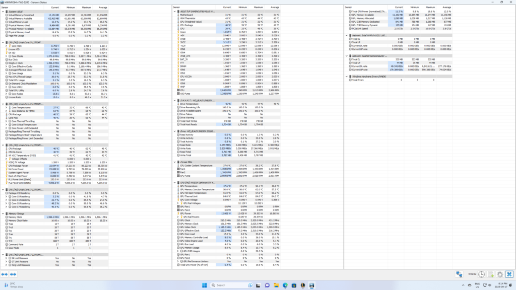Click the GPU Power sensor icon
Viewport: 516px width, 290px height.
point(178,213)
